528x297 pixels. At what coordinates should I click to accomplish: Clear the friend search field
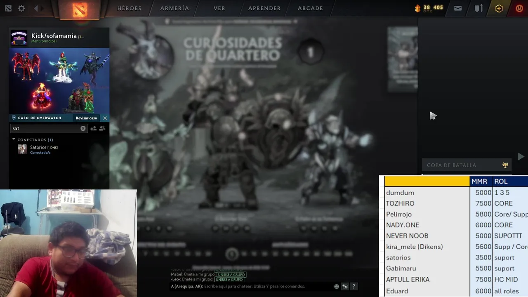click(83, 128)
